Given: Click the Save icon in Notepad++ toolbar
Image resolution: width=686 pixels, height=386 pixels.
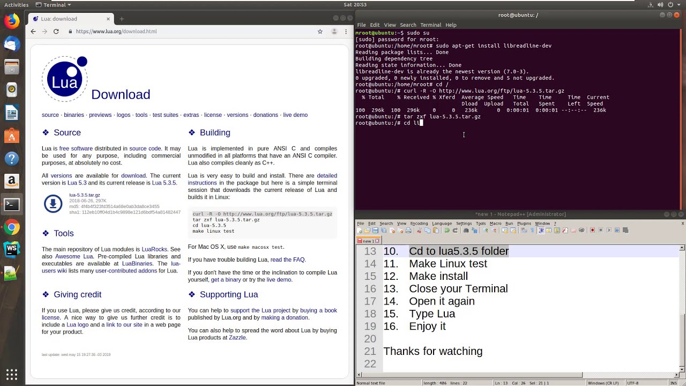Looking at the screenshot, I should pyautogui.click(x=376, y=231).
